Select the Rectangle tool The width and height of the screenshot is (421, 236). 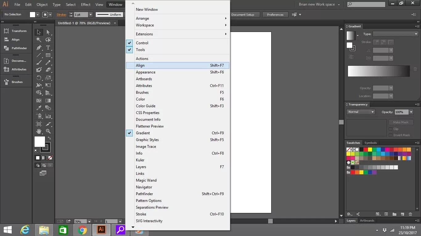pyautogui.click(x=48, y=55)
